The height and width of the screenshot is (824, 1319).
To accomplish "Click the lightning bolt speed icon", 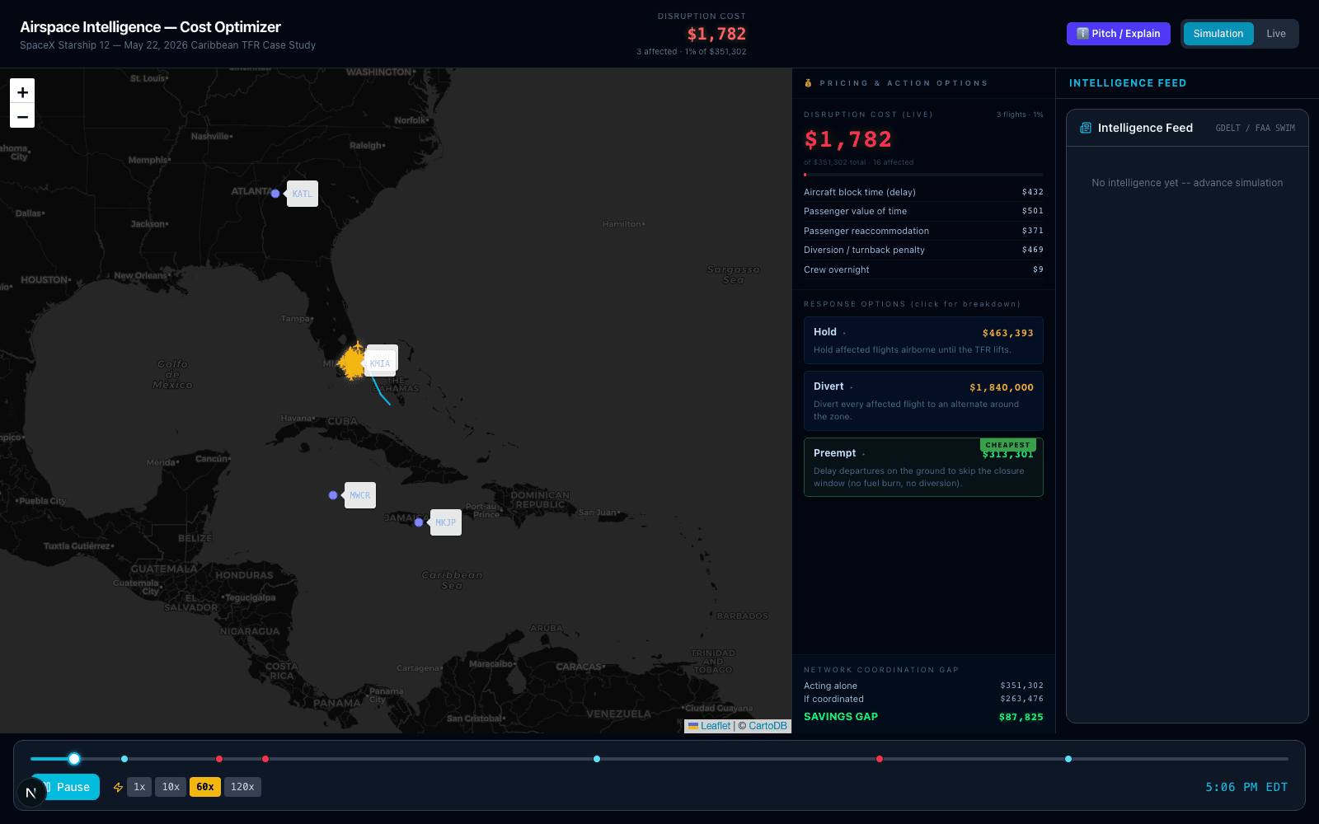I will point(118,787).
